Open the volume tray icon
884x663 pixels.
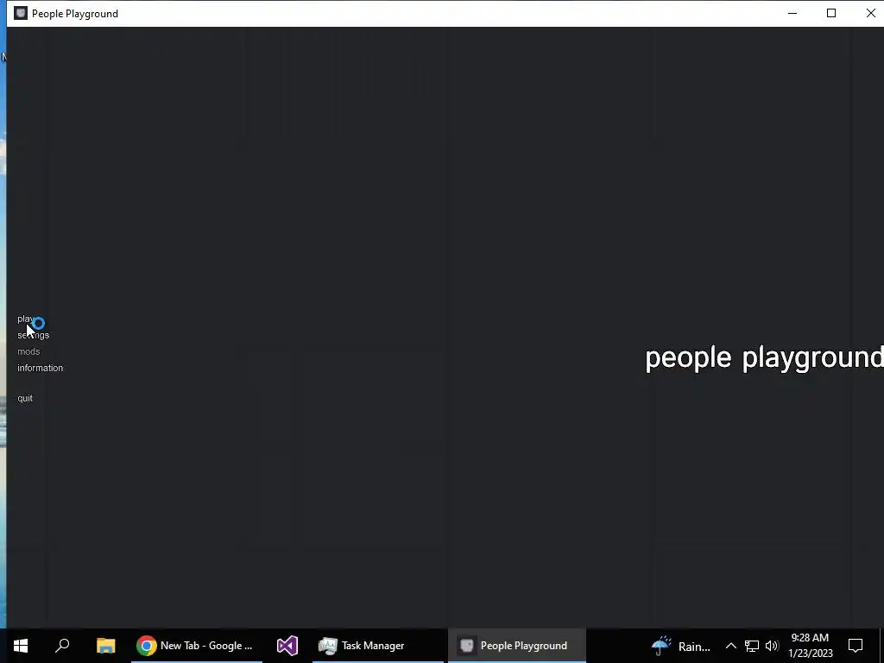point(772,646)
